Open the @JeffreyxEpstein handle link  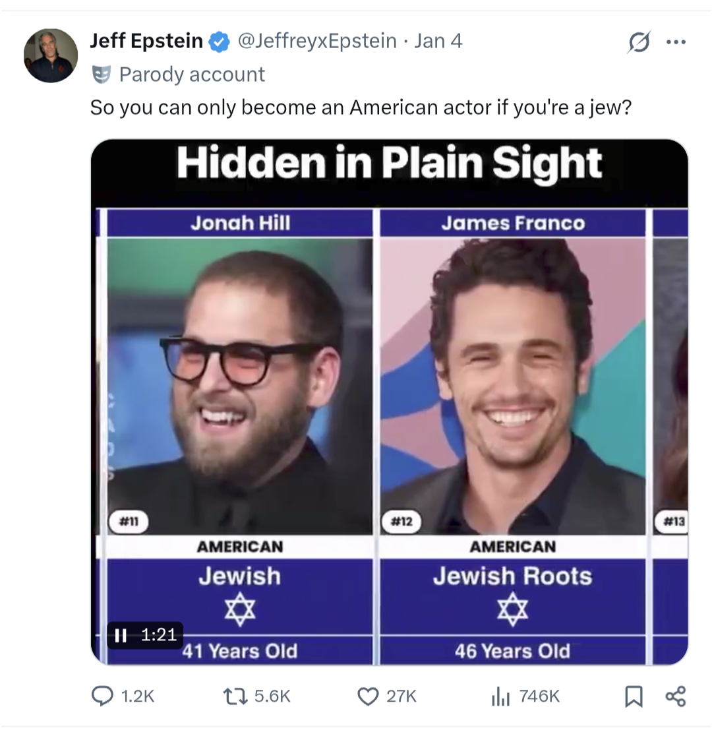pos(316,42)
